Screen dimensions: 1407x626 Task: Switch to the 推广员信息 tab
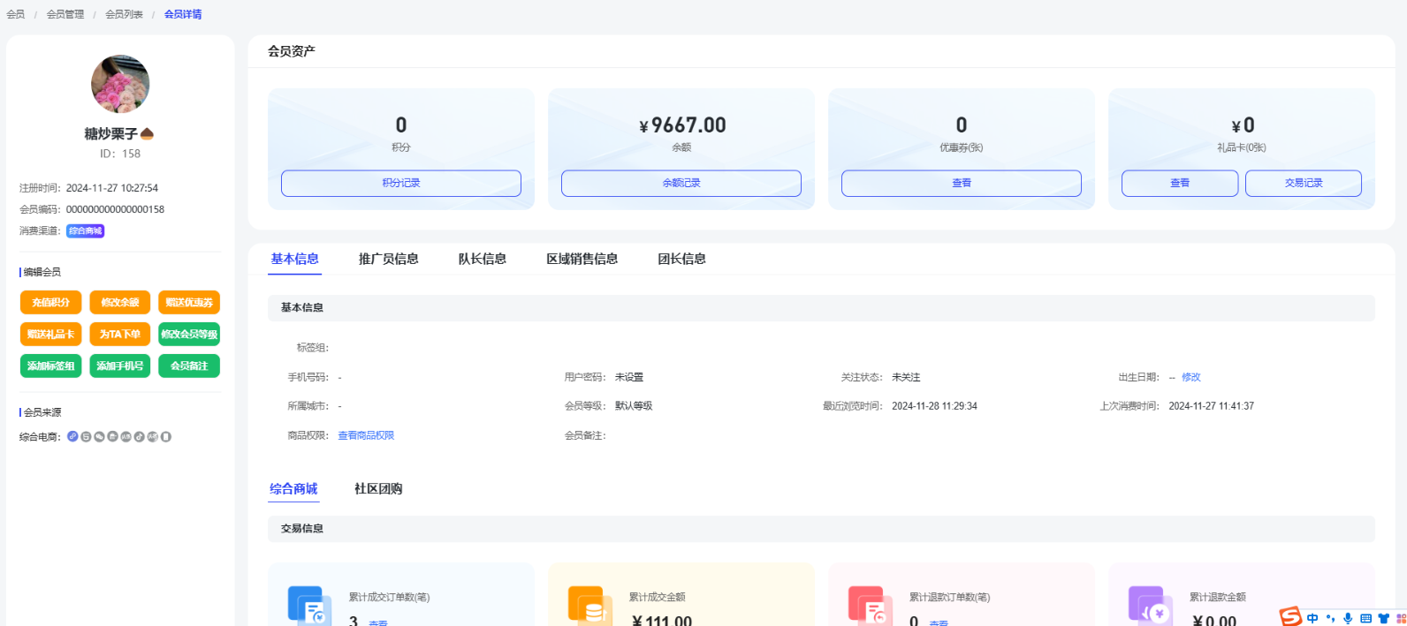(x=388, y=259)
